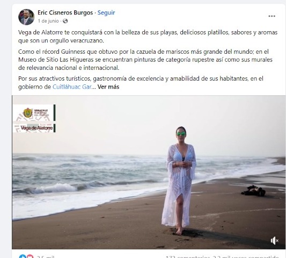Click the red Love reaction icon
Viewport: 286px width, 258px height.
pos(30,256)
